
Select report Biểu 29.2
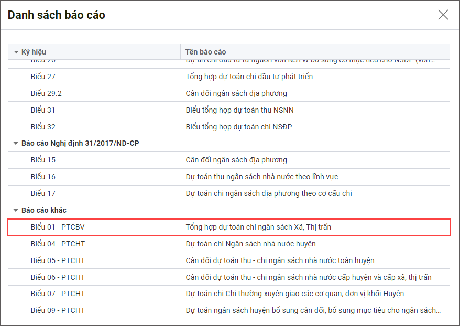[x=46, y=93]
